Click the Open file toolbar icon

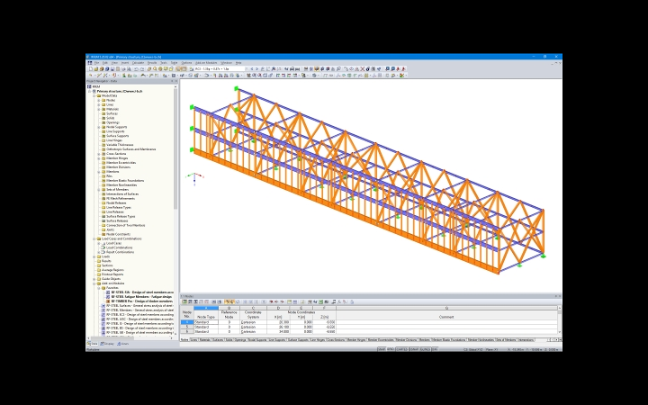click(x=96, y=69)
